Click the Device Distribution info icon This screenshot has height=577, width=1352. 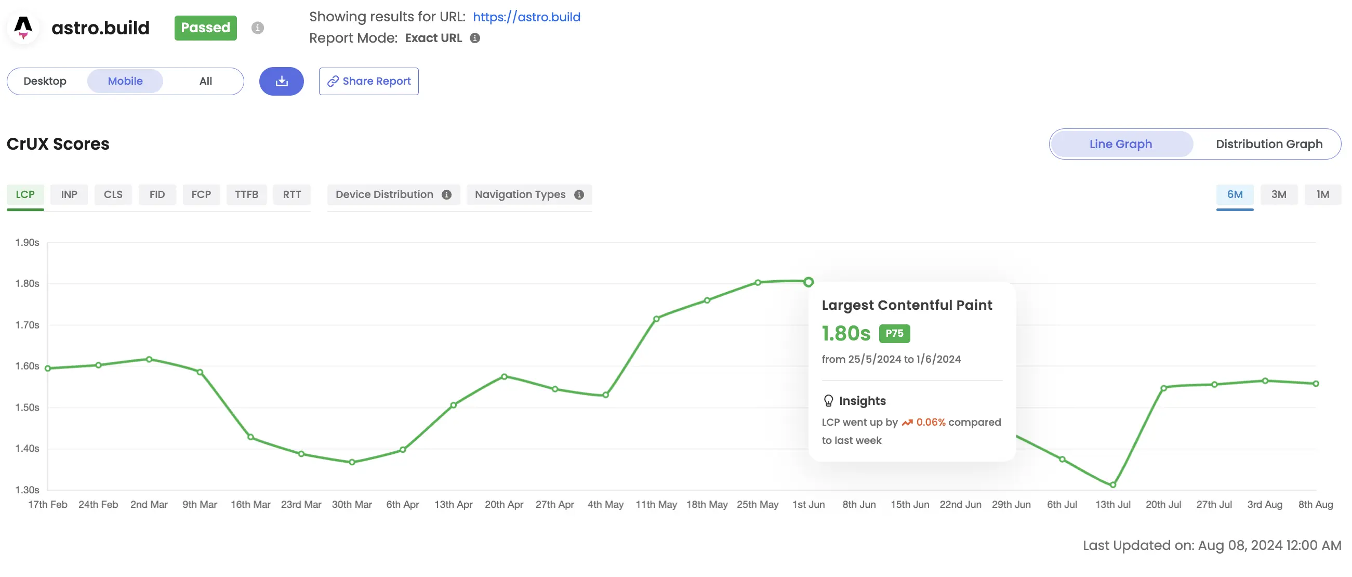point(447,195)
